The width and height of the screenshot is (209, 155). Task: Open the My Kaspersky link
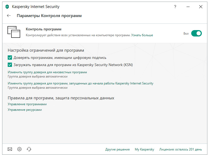click(144, 149)
